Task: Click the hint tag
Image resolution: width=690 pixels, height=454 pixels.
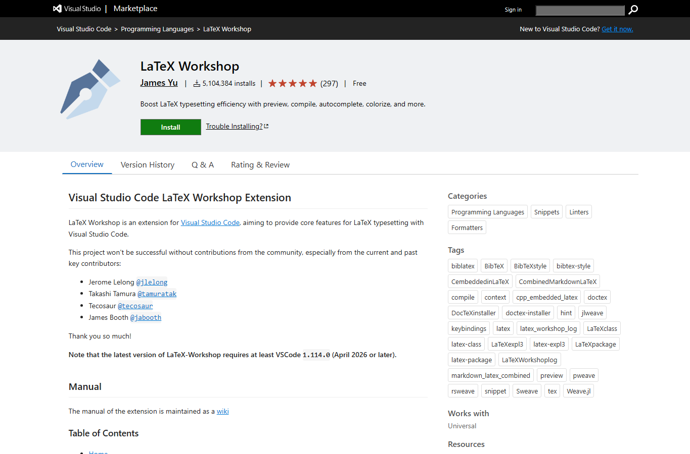Action: 566,313
